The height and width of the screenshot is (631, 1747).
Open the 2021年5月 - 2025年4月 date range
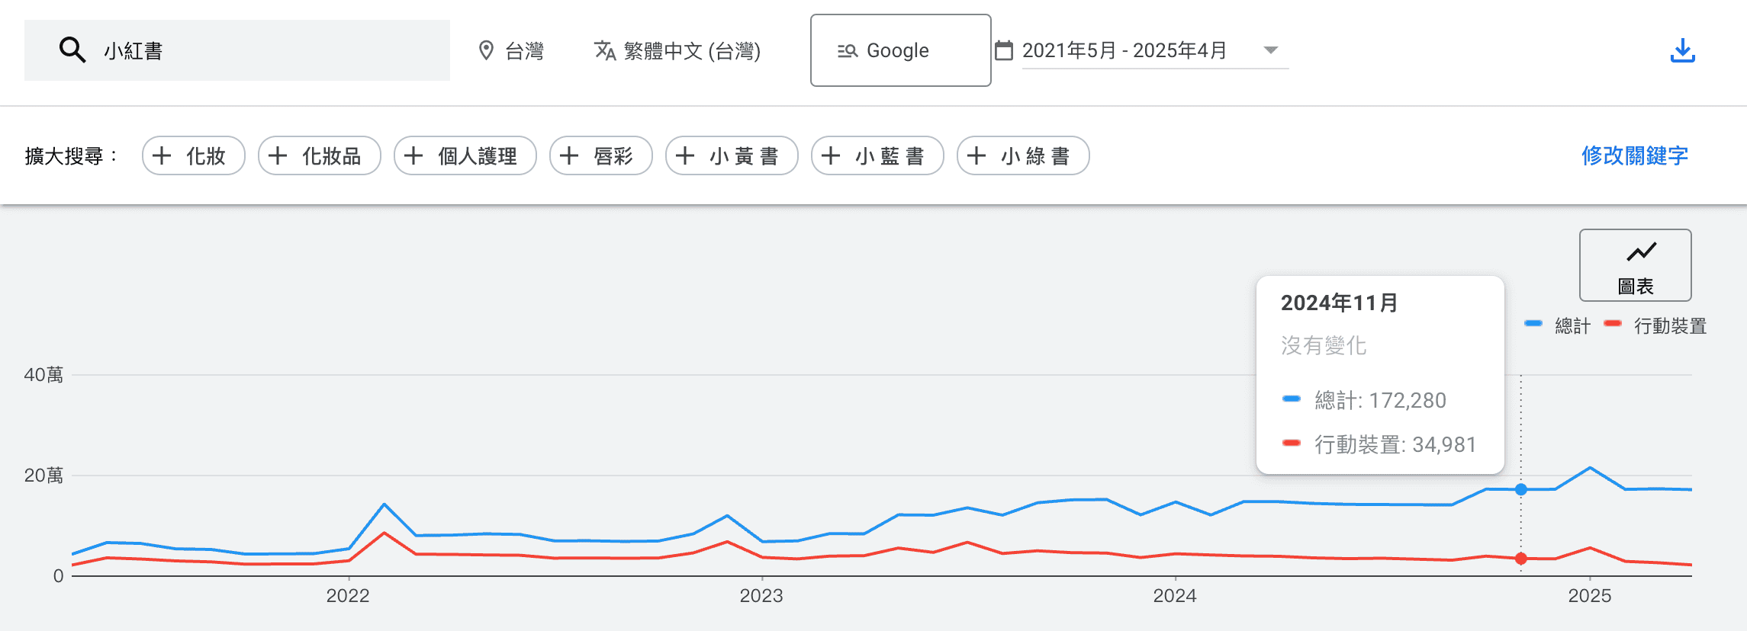point(1155,50)
